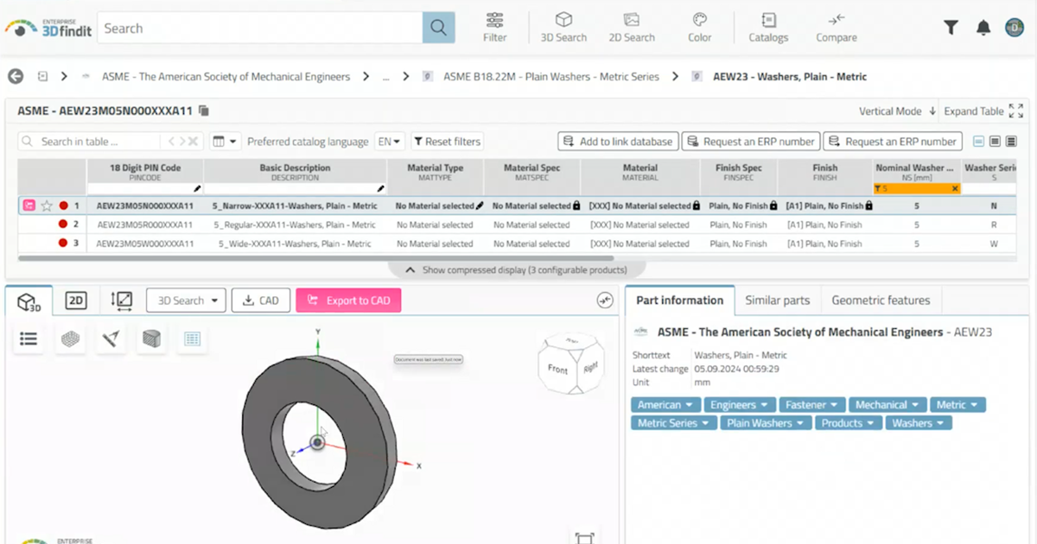Select the medium row density icon

(995, 142)
